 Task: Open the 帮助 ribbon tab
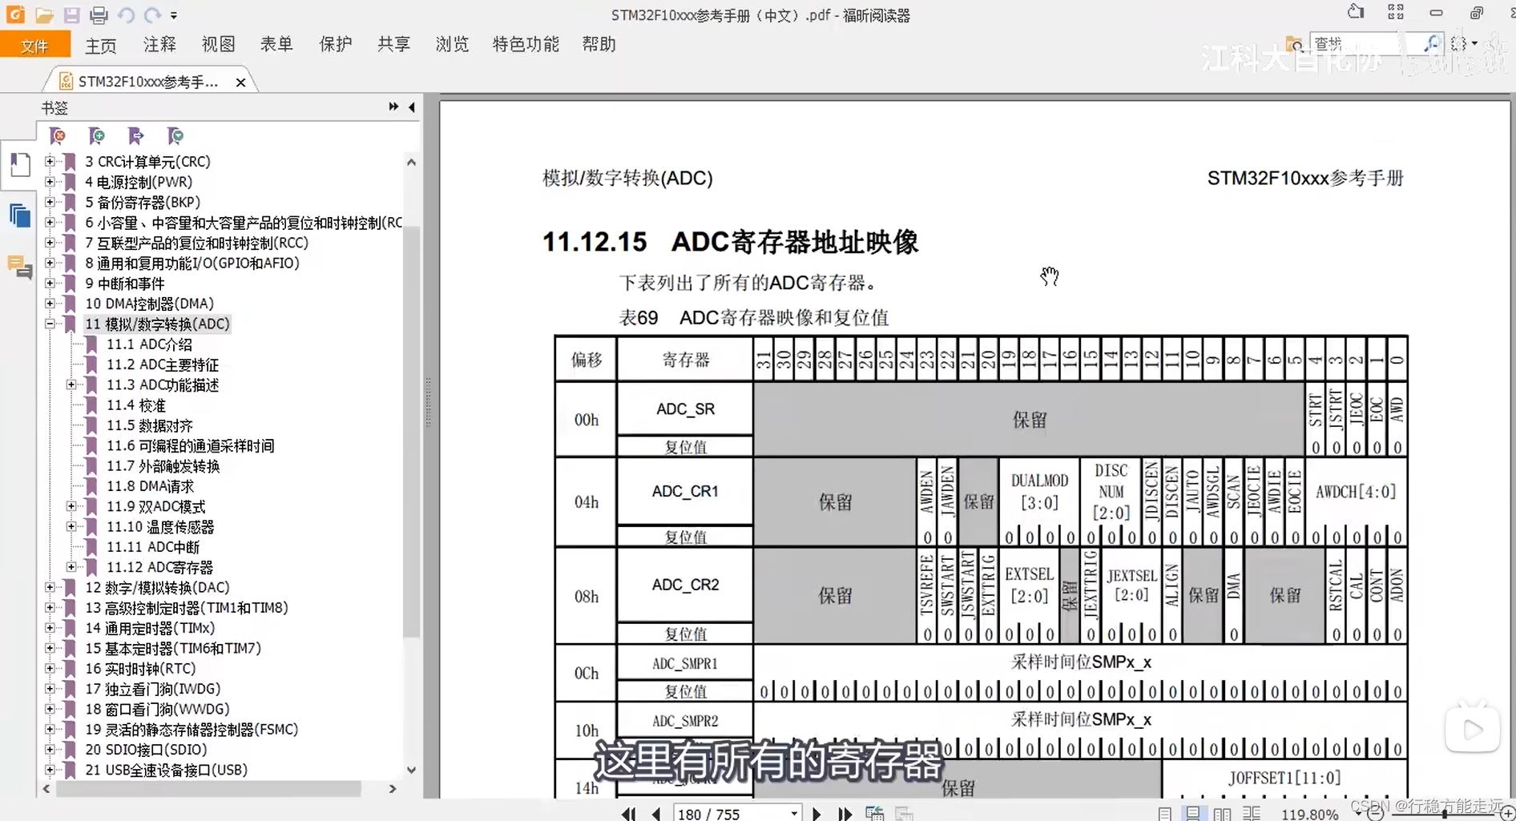(x=599, y=45)
